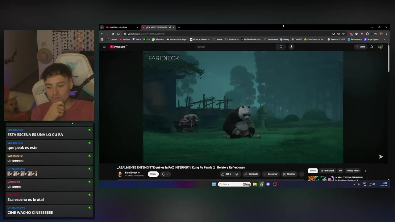Click the Descargar button

tap(271, 174)
